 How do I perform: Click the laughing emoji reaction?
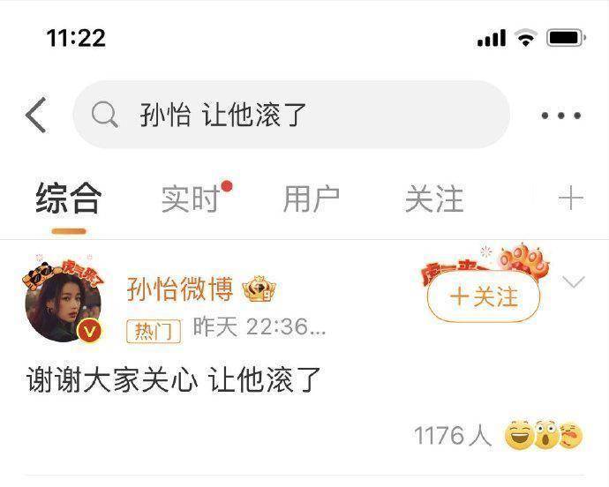tap(518, 434)
